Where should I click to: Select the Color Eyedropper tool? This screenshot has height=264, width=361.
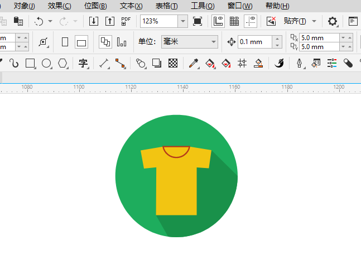tap(194, 63)
